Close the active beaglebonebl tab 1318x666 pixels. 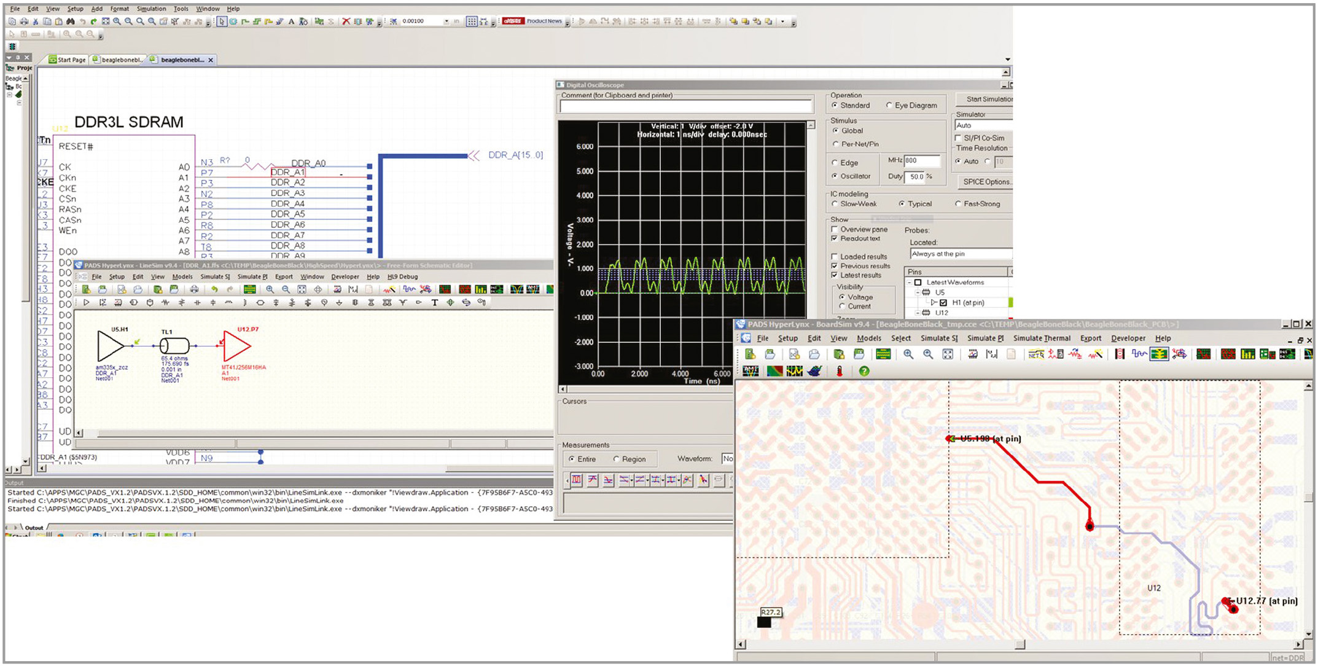tap(211, 60)
